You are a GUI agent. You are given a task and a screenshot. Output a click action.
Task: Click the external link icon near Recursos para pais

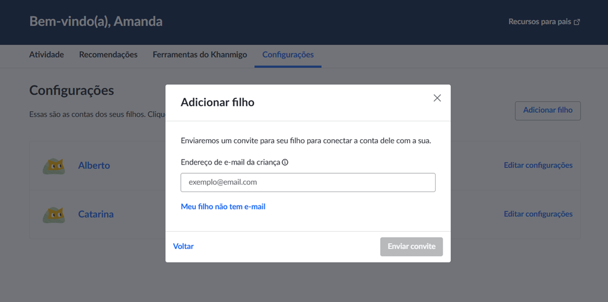click(577, 22)
